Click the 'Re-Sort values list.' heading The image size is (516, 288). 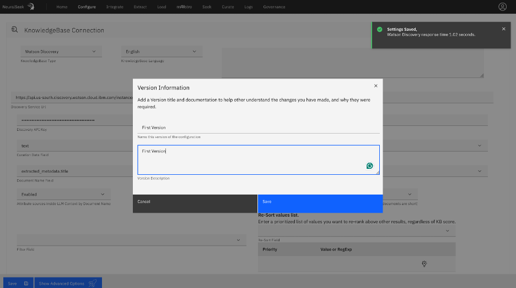click(x=278, y=215)
